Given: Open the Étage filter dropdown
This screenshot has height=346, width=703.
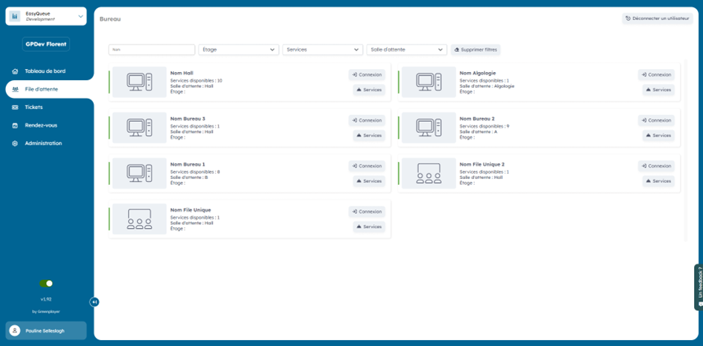Looking at the screenshot, I should click(x=238, y=50).
